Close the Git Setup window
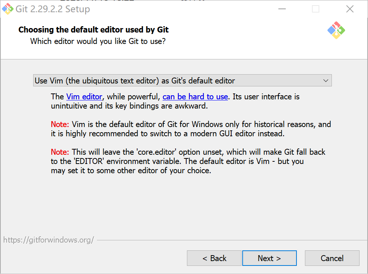The height and width of the screenshot is (274, 368). tap(350, 9)
